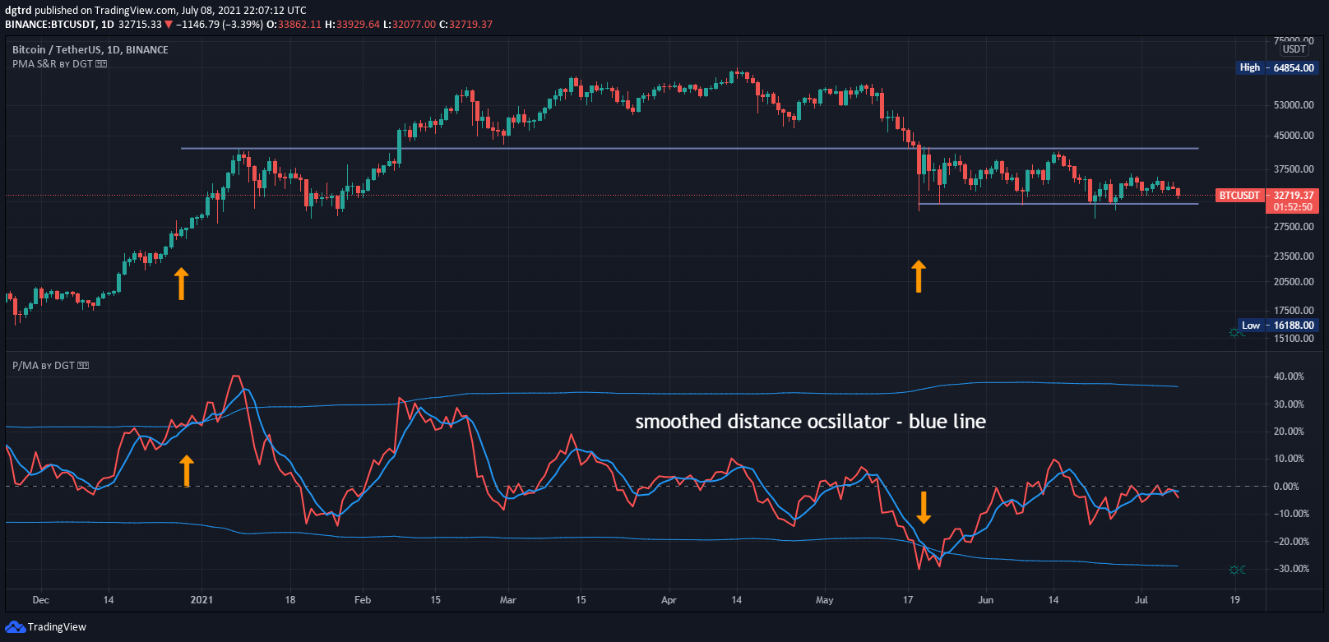Click the Mar label on the time axis
The height and width of the screenshot is (642, 1329).
(x=508, y=600)
